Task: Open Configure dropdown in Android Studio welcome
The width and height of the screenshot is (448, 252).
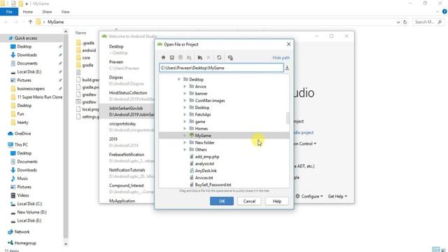Action: (309, 196)
